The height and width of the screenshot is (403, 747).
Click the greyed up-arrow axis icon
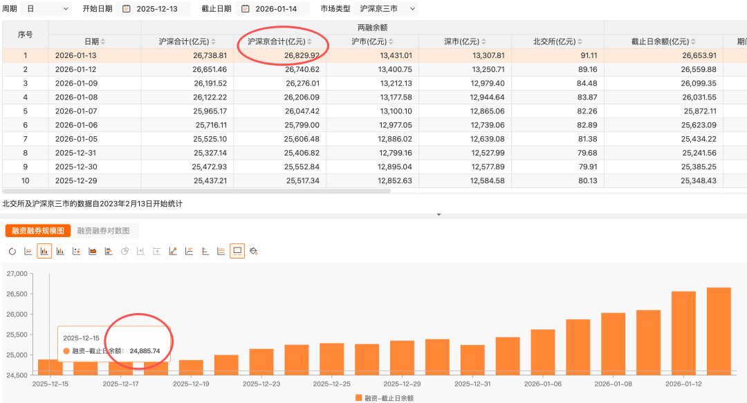pyautogui.click(x=157, y=251)
